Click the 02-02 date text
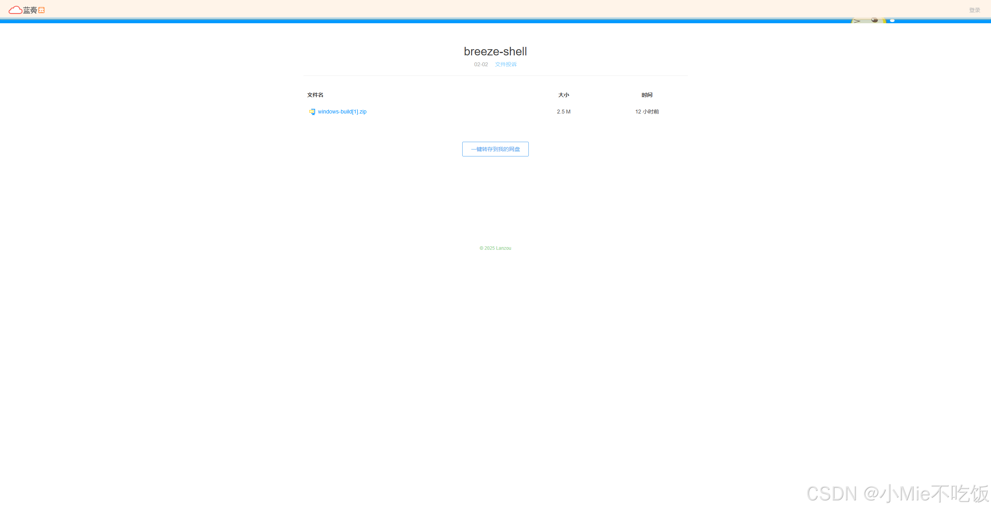This screenshot has height=510, width=991. click(x=481, y=64)
